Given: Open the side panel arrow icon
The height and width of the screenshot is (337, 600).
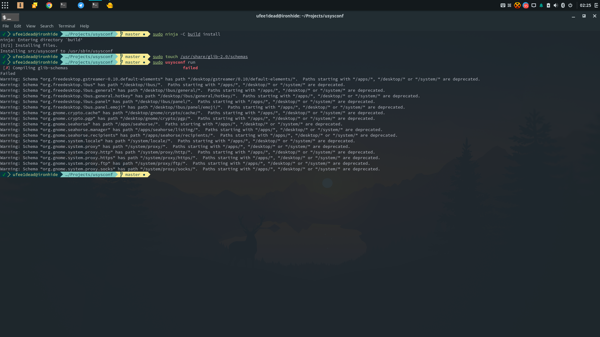Looking at the screenshot, I should point(596,5).
